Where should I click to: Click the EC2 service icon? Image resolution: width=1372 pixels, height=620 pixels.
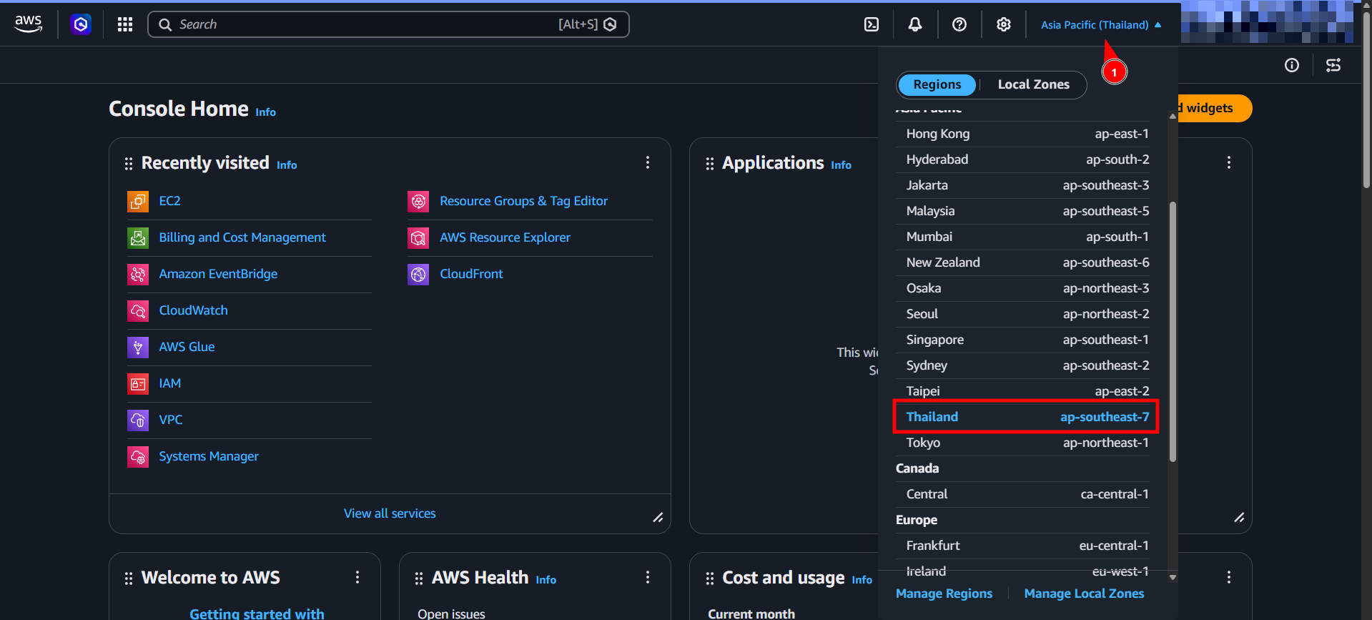click(138, 202)
